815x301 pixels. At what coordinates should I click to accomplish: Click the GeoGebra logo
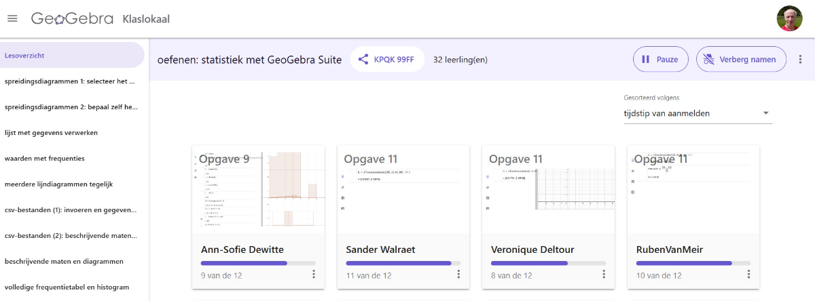click(72, 18)
